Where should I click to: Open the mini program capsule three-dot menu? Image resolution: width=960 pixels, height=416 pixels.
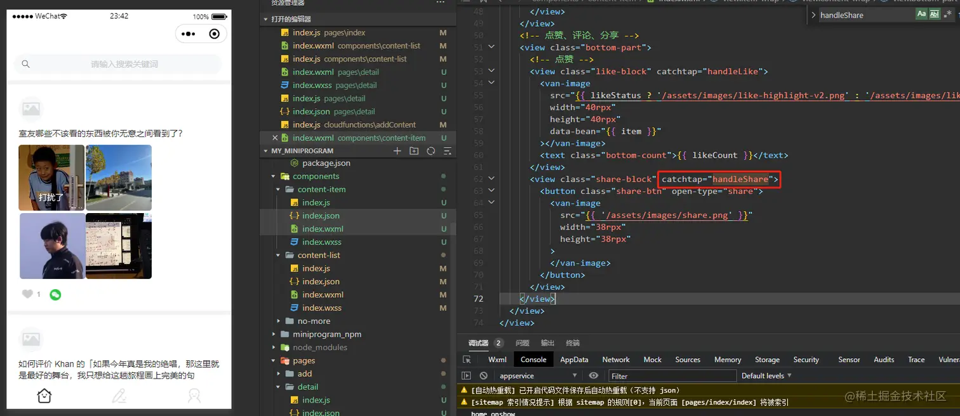189,34
